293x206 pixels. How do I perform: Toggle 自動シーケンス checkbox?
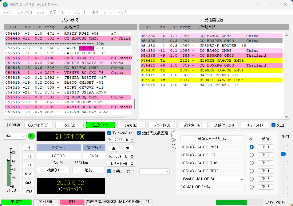(x=109, y=171)
